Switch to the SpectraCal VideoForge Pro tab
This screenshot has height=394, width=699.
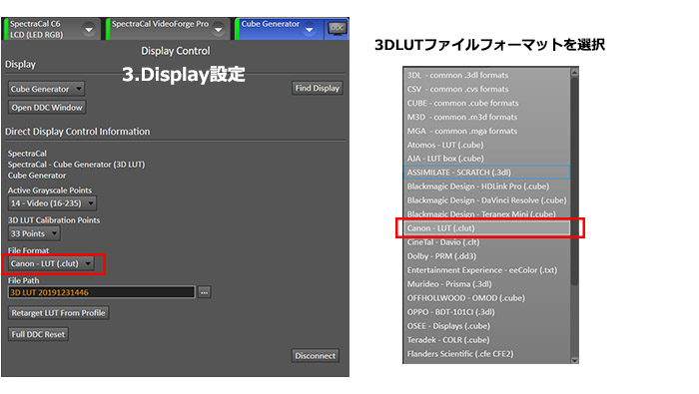click(168, 29)
